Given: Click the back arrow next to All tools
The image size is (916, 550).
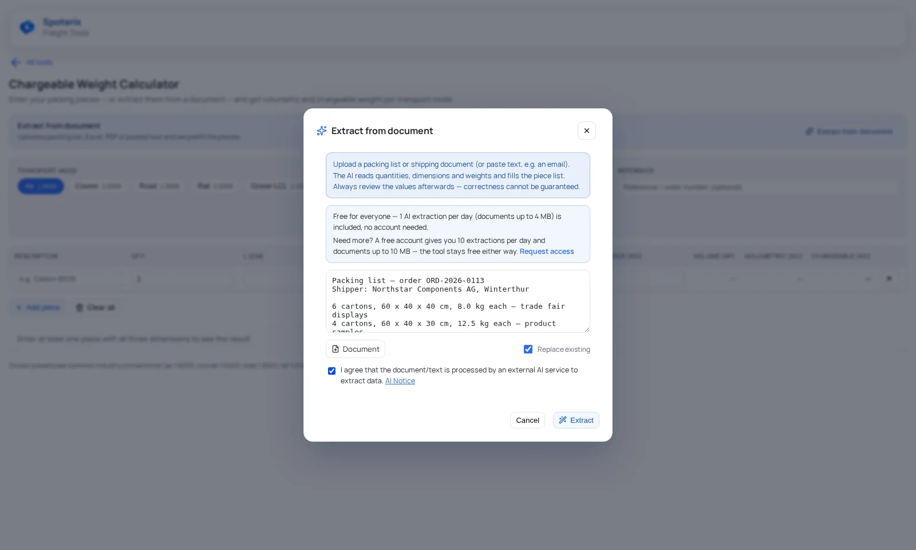Looking at the screenshot, I should (15, 62).
